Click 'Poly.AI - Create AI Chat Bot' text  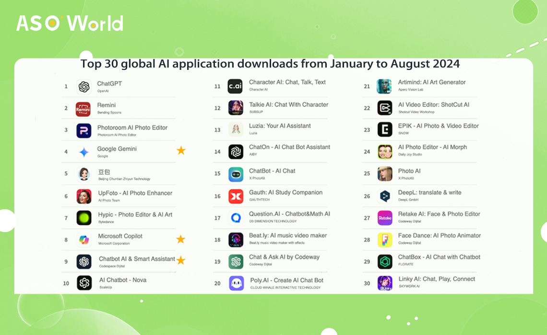[x=287, y=280]
